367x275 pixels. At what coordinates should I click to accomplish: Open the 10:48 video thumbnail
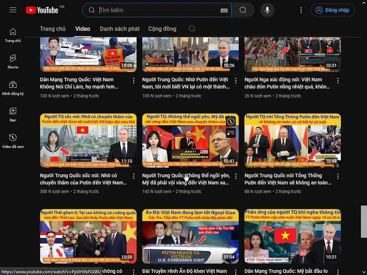tap(292, 140)
